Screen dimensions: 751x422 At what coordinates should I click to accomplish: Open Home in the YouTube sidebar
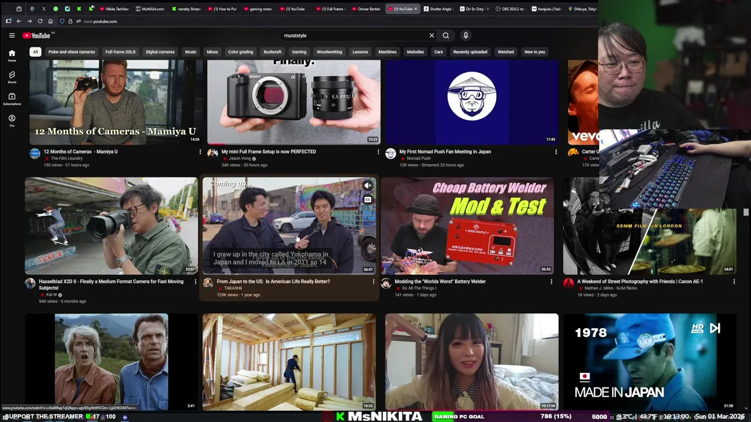(12, 56)
